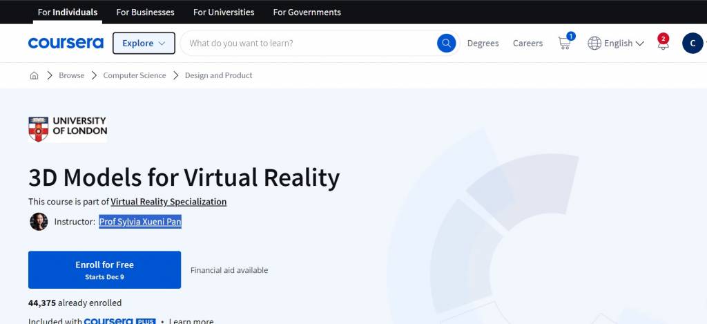Click the Computer Science breadcrumb

click(x=135, y=75)
